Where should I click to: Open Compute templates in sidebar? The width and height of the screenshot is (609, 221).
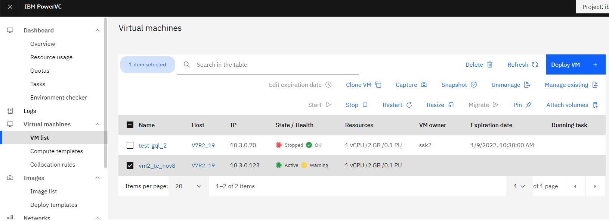pyautogui.click(x=56, y=151)
